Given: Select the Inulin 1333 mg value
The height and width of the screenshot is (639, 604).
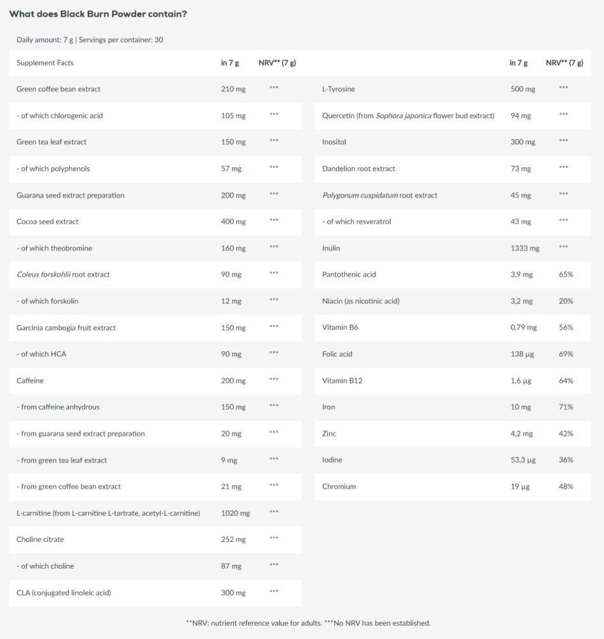Looking at the screenshot, I should (525, 248).
